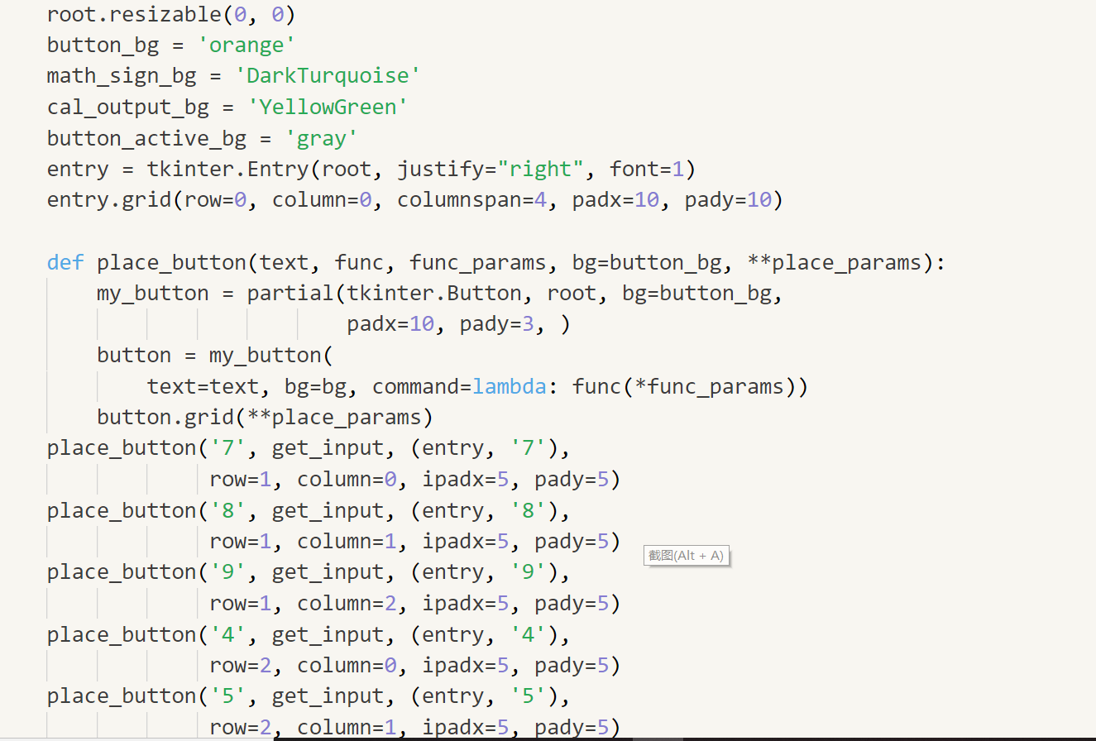Viewport: 1096px width, 741px height.
Task: Click the place_button('4' call line
Action: click(x=309, y=635)
